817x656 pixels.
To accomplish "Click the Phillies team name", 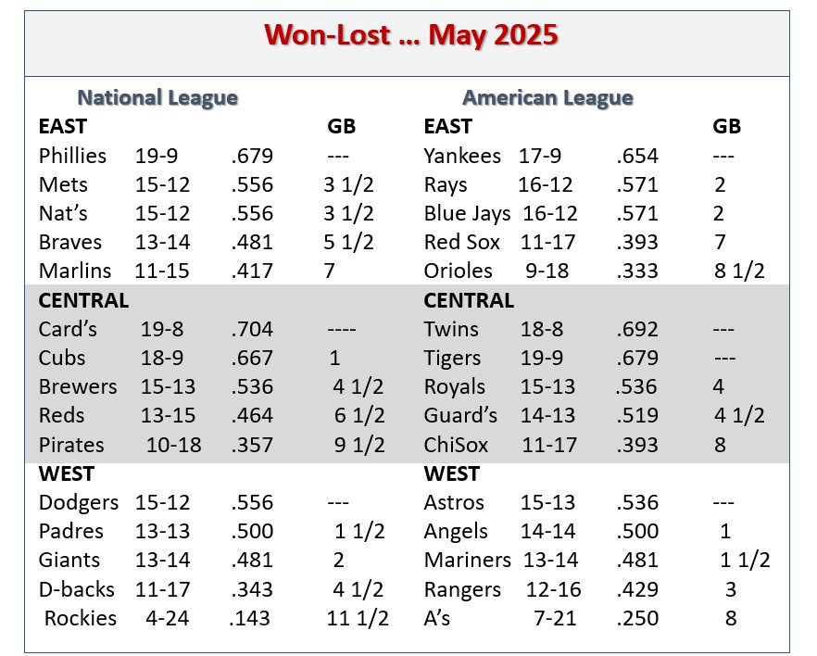I will (72, 156).
